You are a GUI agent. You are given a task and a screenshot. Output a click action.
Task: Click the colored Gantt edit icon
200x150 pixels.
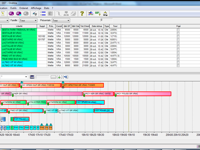coord(90,14)
